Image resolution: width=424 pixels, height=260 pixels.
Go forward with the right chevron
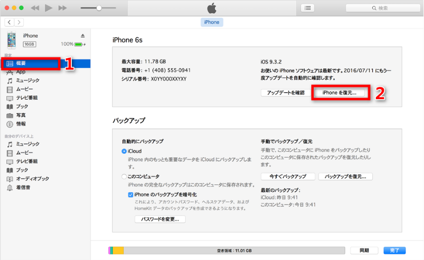[19, 22]
